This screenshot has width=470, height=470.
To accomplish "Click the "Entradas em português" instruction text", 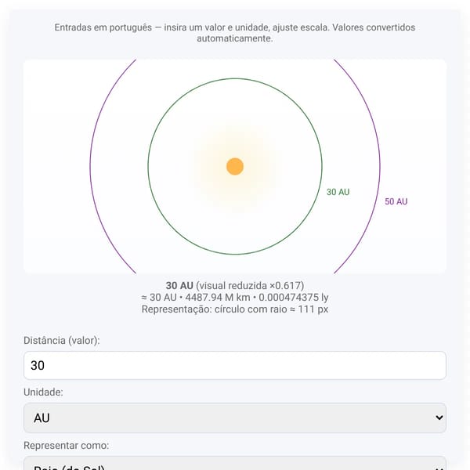I will [x=103, y=27].
